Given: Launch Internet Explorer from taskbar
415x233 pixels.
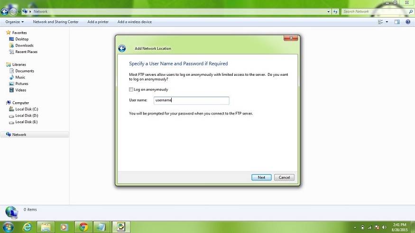Looking at the screenshot, I should [27, 227].
